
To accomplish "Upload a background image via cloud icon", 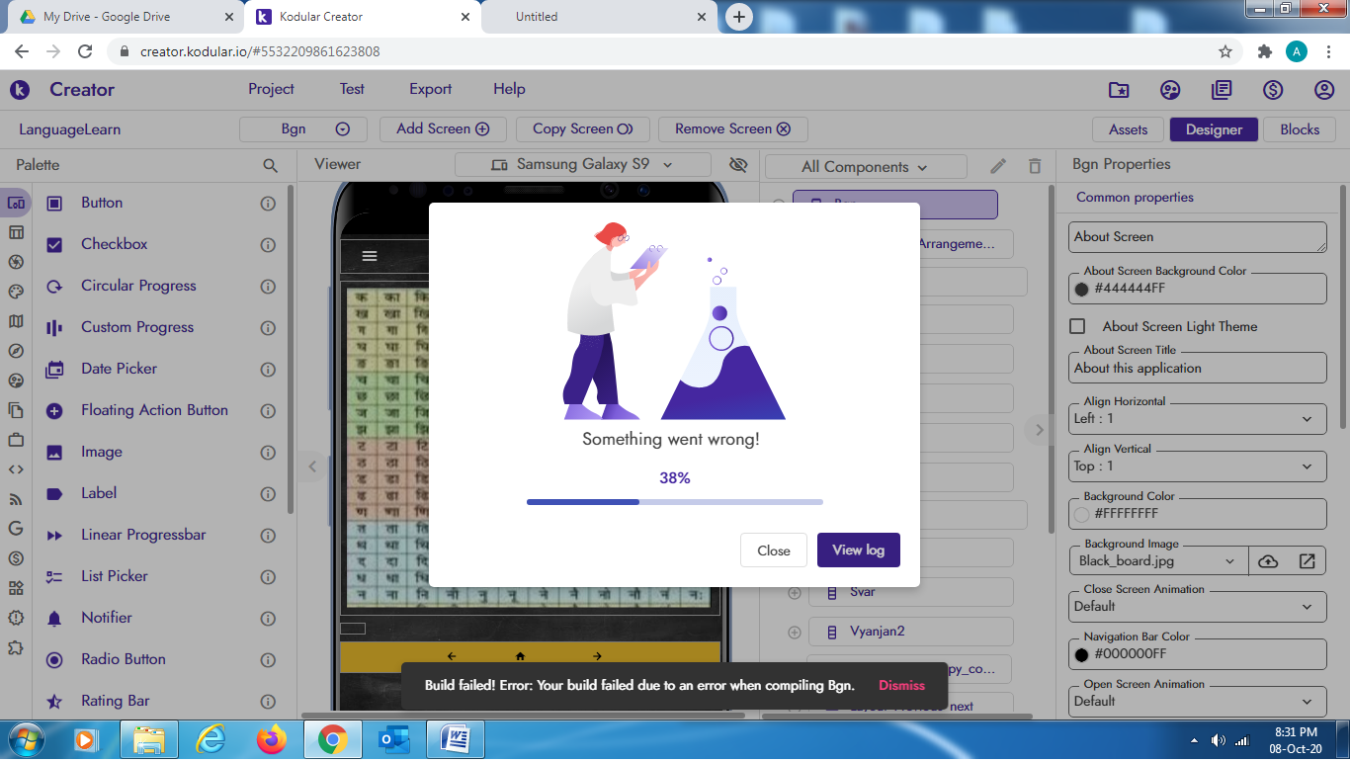I will pyautogui.click(x=1268, y=561).
